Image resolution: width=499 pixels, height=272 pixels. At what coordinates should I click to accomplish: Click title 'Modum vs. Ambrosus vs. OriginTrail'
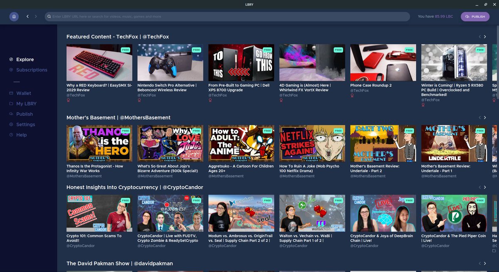[x=240, y=238]
